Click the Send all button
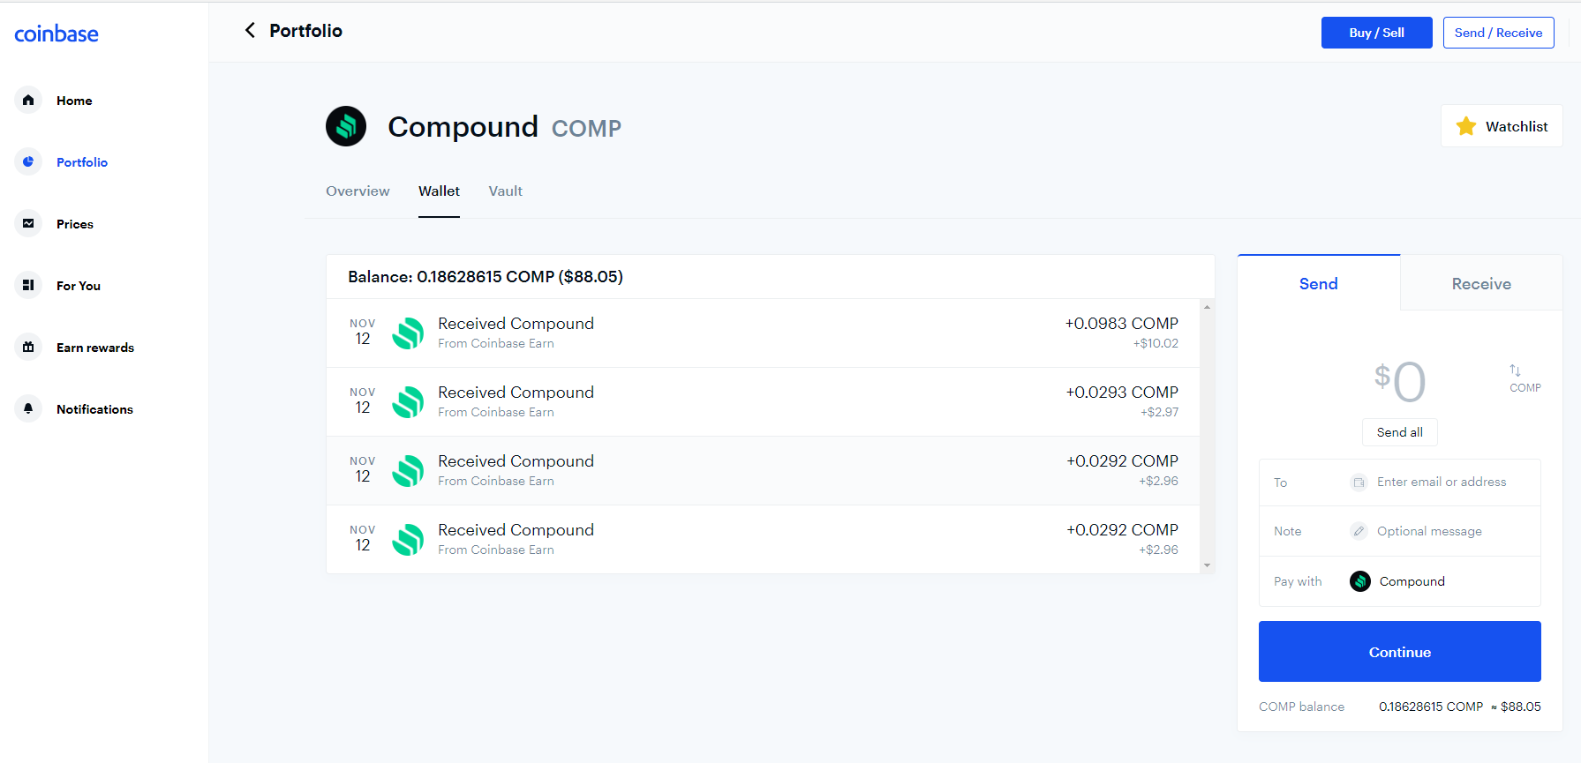 1399,432
